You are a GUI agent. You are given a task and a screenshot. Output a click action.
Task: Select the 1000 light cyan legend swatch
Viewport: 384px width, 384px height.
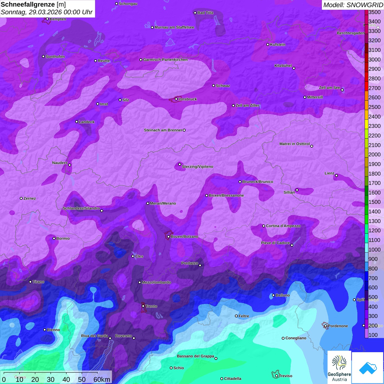[366, 248]
